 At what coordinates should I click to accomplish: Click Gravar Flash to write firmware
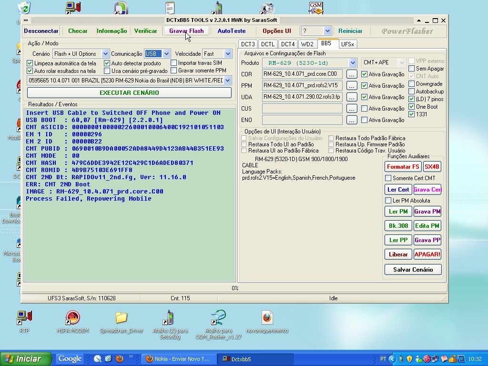(x=186, y=31)
